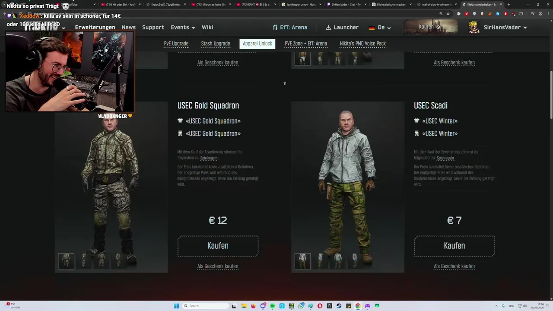
Task: Open Spielregeln link under USEC Scadi
Action: [x=445, y=158]
